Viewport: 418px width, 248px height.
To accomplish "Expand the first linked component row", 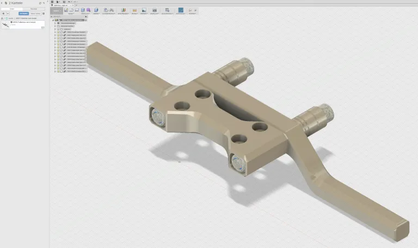I will (x=55, y=32).
